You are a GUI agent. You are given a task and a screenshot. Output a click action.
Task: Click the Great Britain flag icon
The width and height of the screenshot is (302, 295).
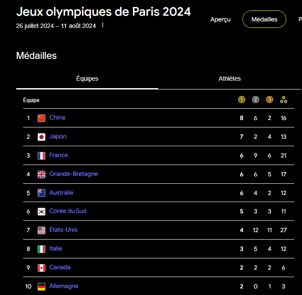[x=42, y=174]
